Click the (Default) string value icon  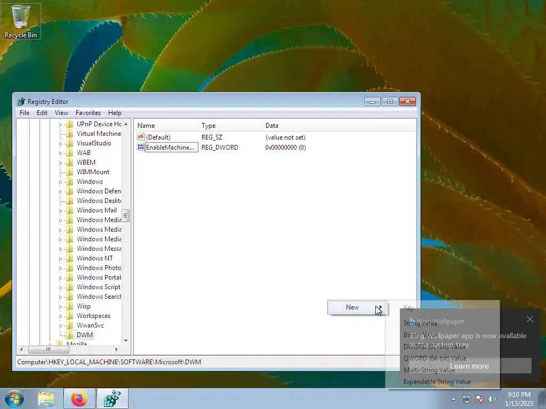coord(141,137)
